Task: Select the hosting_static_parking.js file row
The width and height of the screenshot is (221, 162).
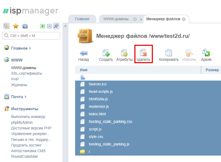Action: point(148,144)
